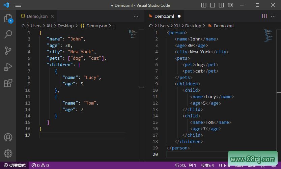This screenshot has width=281, height=169.
Task: Open More Actions for left editor group
Action: click(136, 16)
